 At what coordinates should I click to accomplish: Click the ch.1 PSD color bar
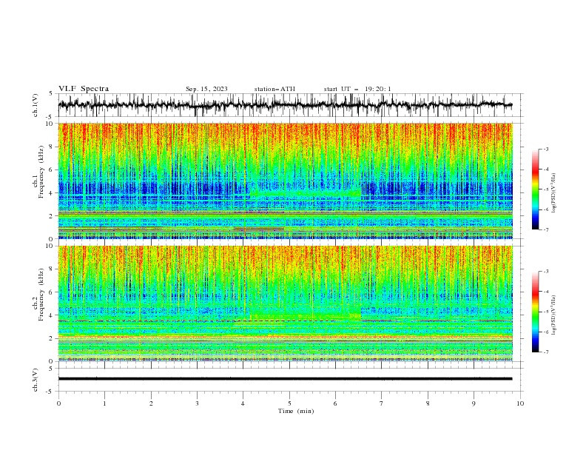pos(535,189)
